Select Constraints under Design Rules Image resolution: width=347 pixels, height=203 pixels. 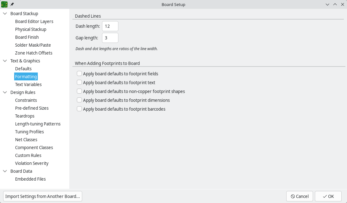pyautogui.click(x=26, y=100)
